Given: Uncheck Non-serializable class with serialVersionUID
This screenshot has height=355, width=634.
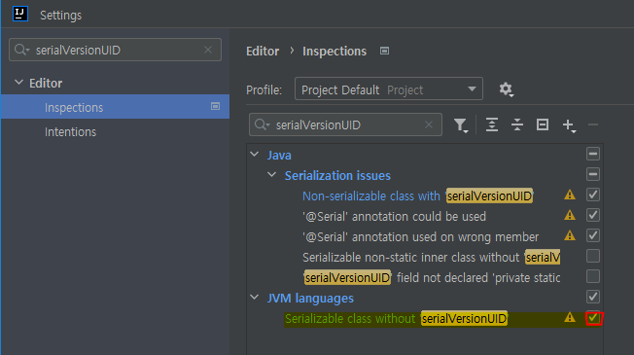Looking at the screenshot, I should pyautogui.click(x=593, y=195).
